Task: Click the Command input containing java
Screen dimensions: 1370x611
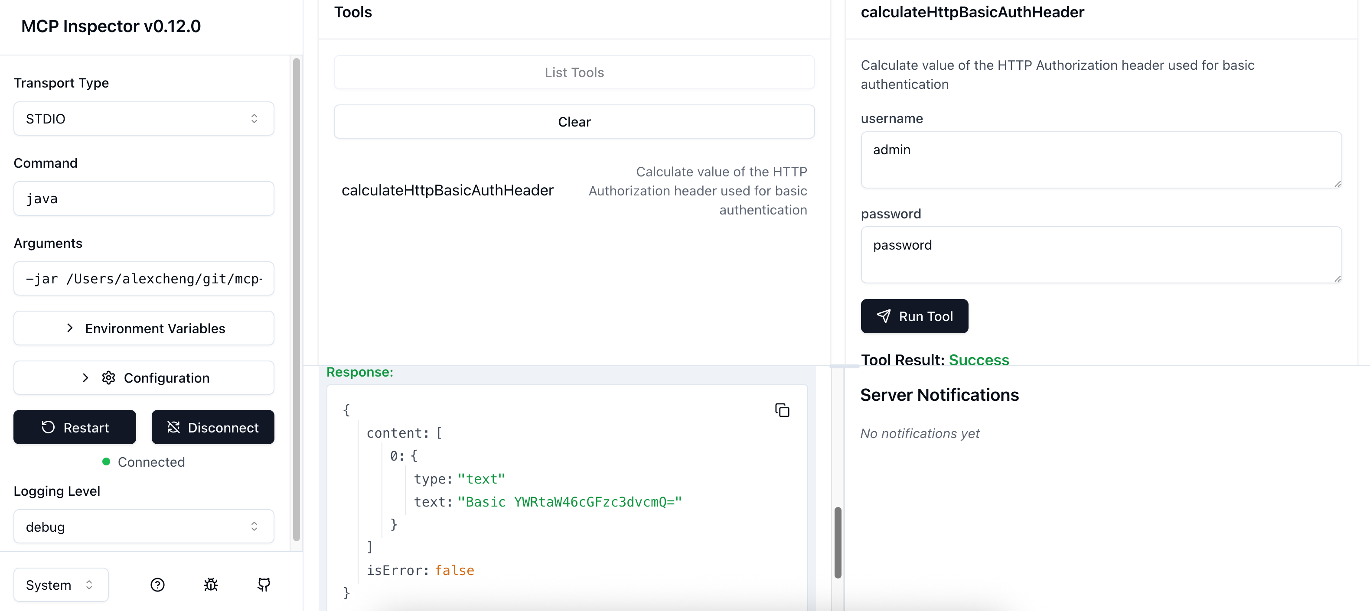Action: [144, 198]
